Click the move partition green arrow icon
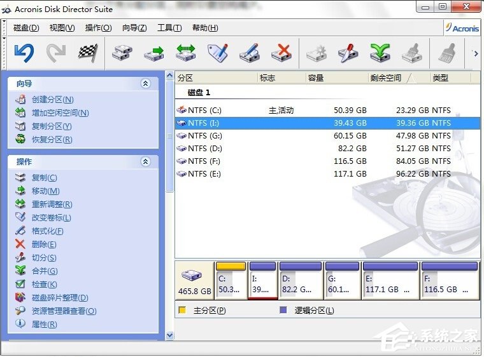 coord(153,53)
